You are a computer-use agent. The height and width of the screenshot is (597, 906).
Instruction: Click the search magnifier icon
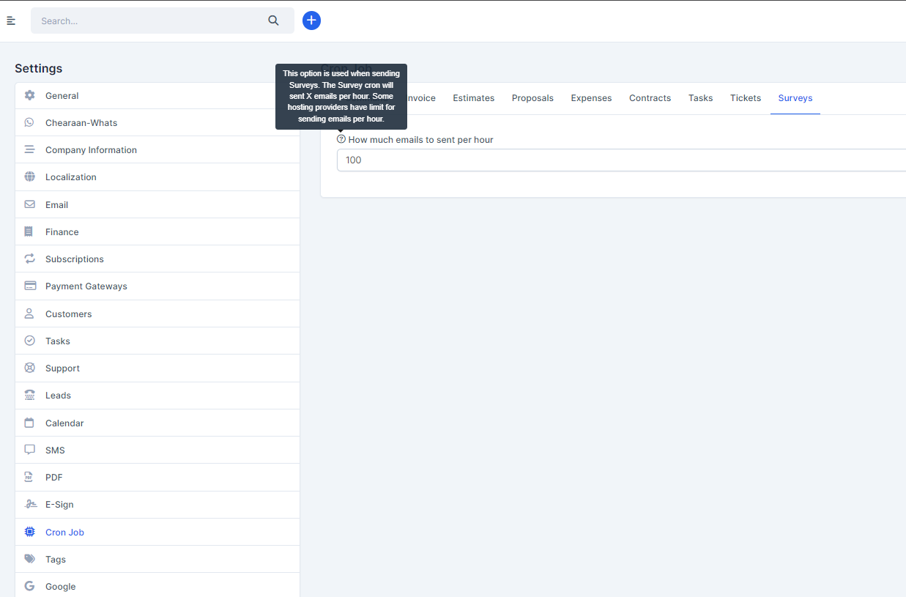[273, 21]
